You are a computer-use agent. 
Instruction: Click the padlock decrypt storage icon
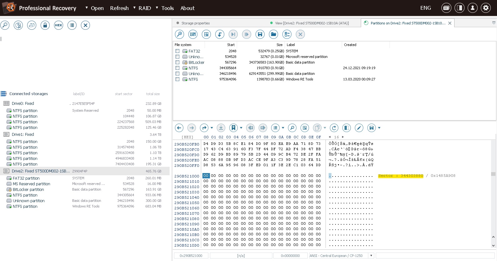pos(45,25)
